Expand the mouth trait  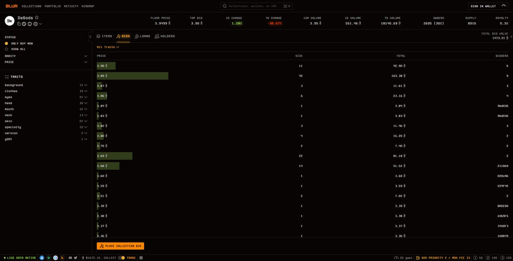(46, 109)
